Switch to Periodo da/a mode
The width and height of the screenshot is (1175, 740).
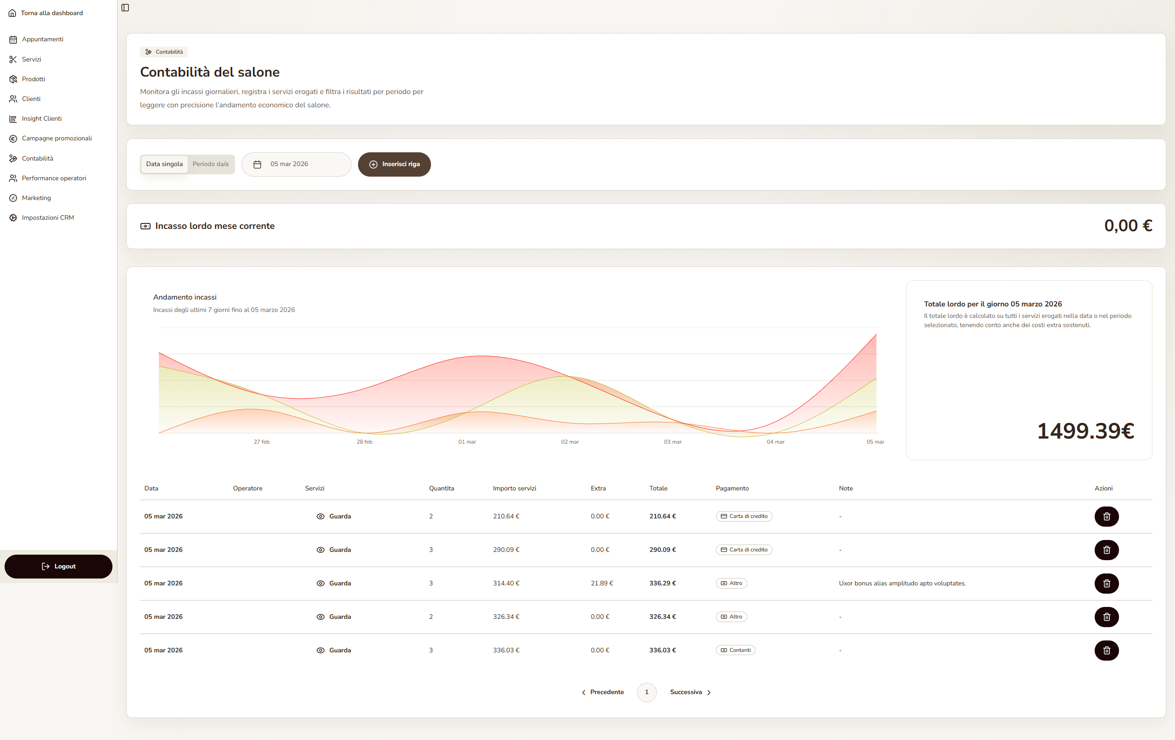click(210, 164)
